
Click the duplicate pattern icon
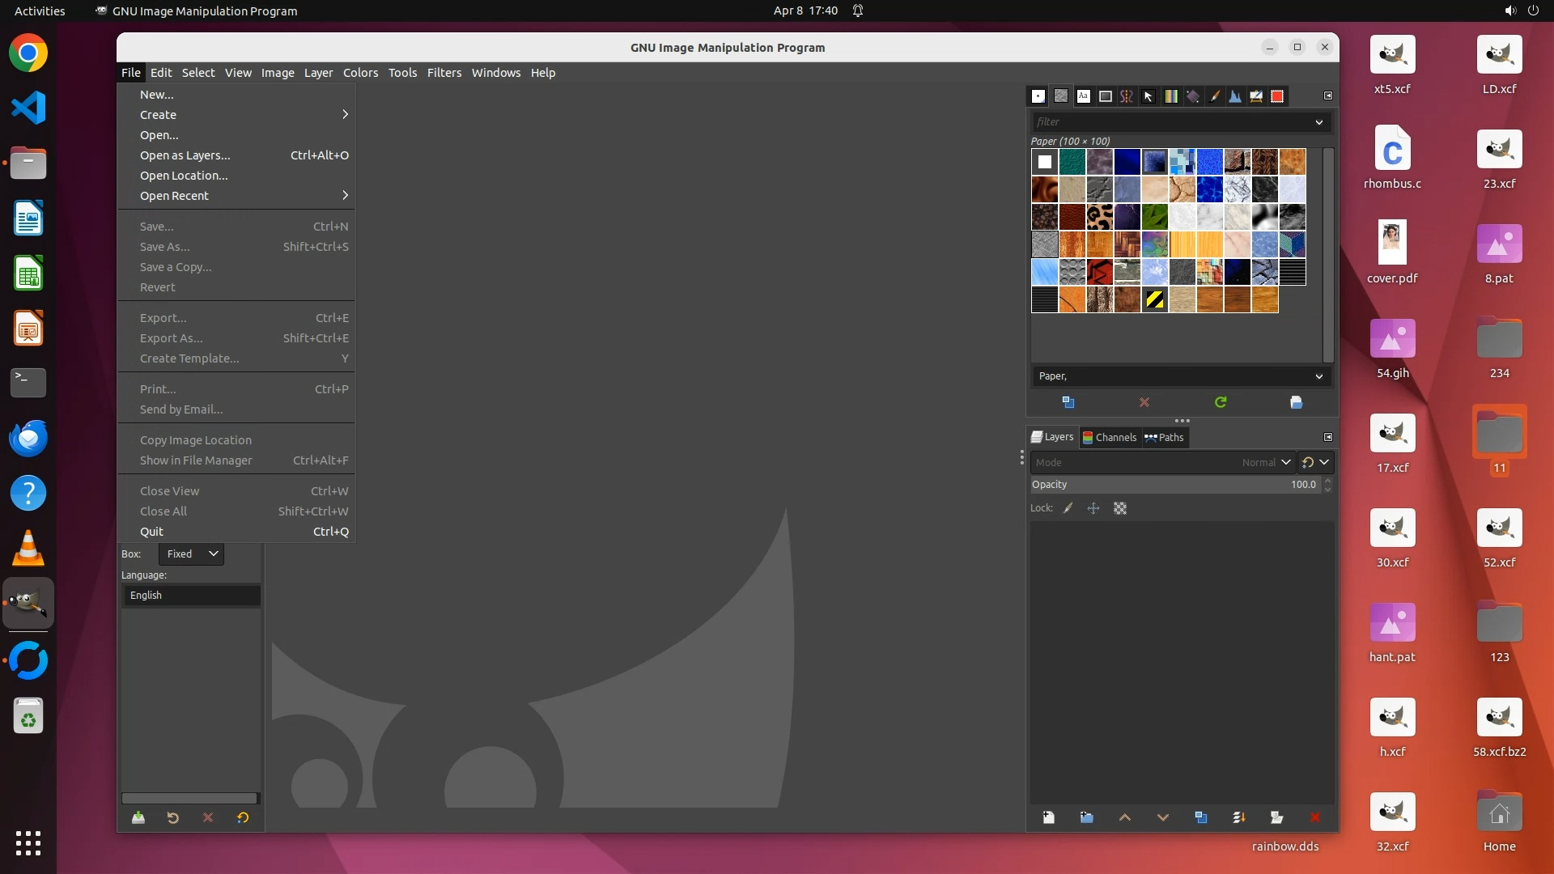coord(1068,402)
